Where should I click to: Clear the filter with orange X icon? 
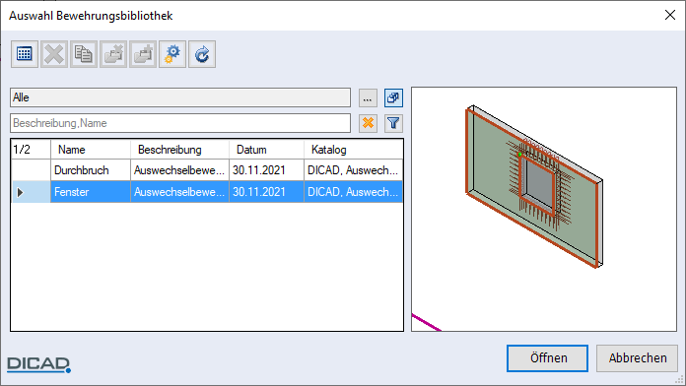(368, 123)
